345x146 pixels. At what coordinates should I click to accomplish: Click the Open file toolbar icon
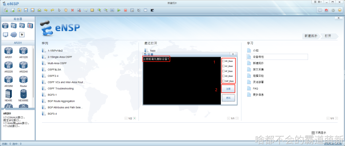[x=19, y=10]
